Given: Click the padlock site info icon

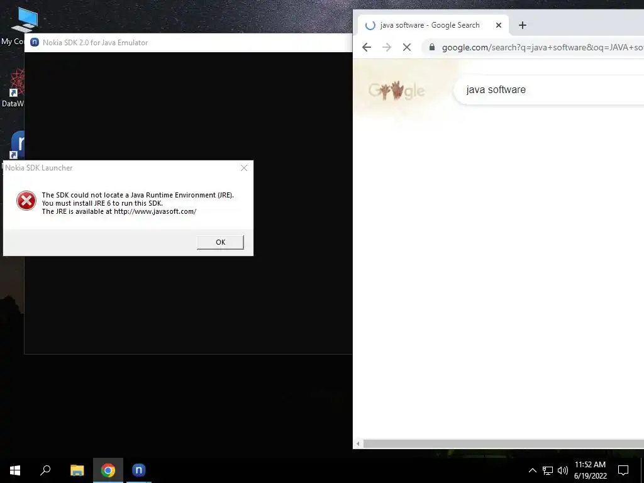Looking at the screenshot, I should (431, 47).
